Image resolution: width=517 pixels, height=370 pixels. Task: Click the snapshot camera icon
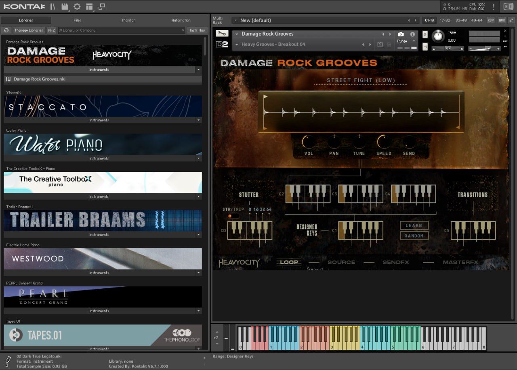click(x=401, y=34)
